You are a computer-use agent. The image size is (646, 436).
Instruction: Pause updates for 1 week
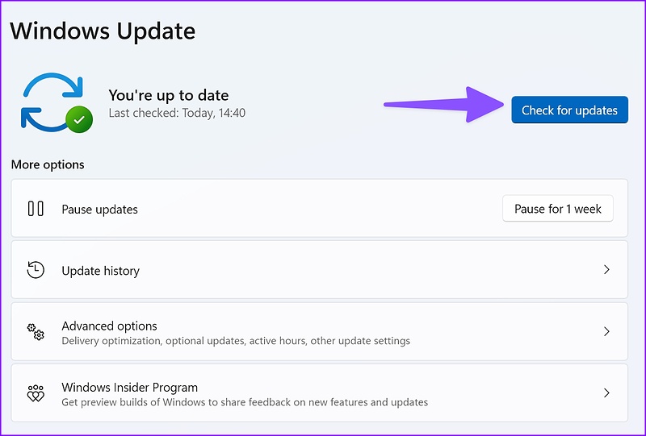pos(558,209)
